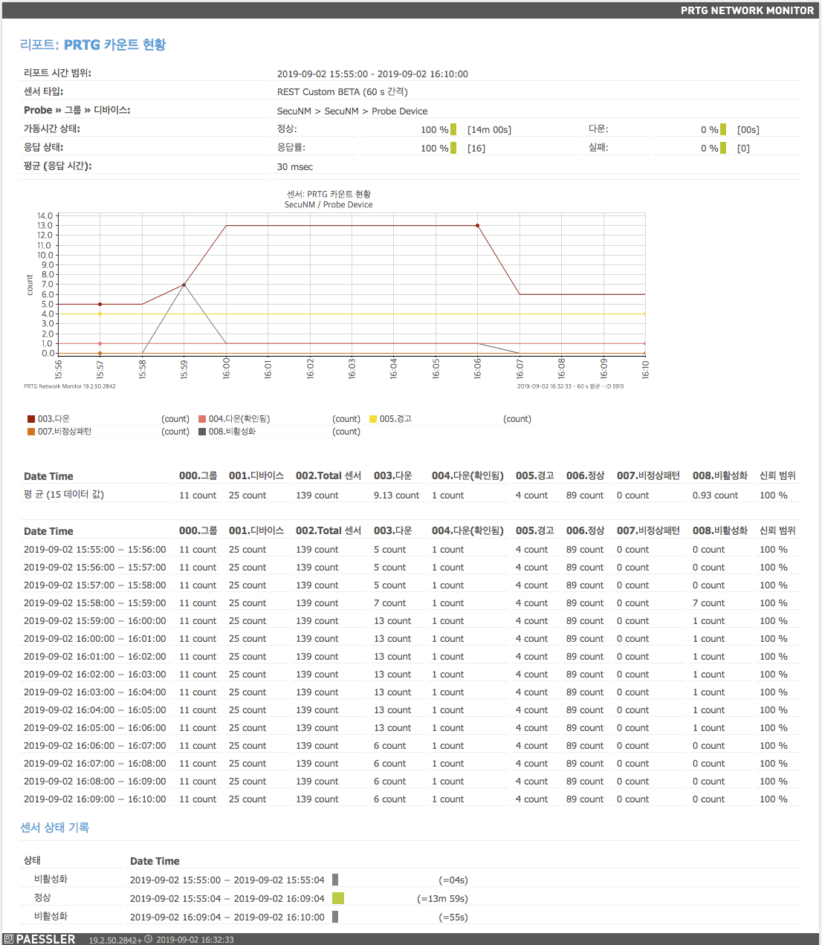Click the downtime value [00s]
This screenshot has height=945, width=822.
(748, 130)
